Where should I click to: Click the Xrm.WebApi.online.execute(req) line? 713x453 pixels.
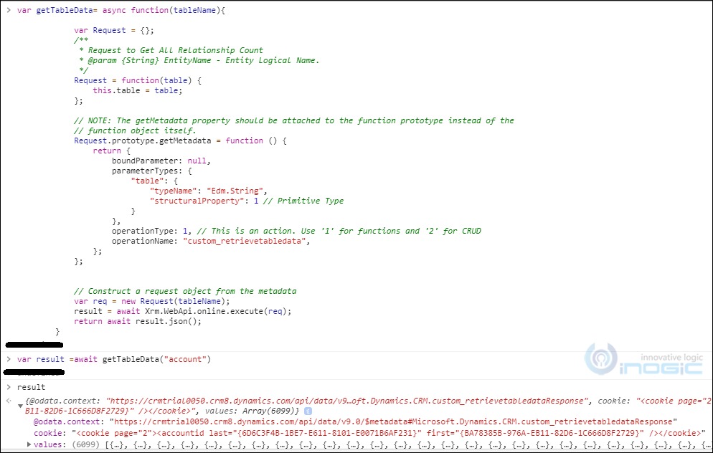tap(182, 311)
